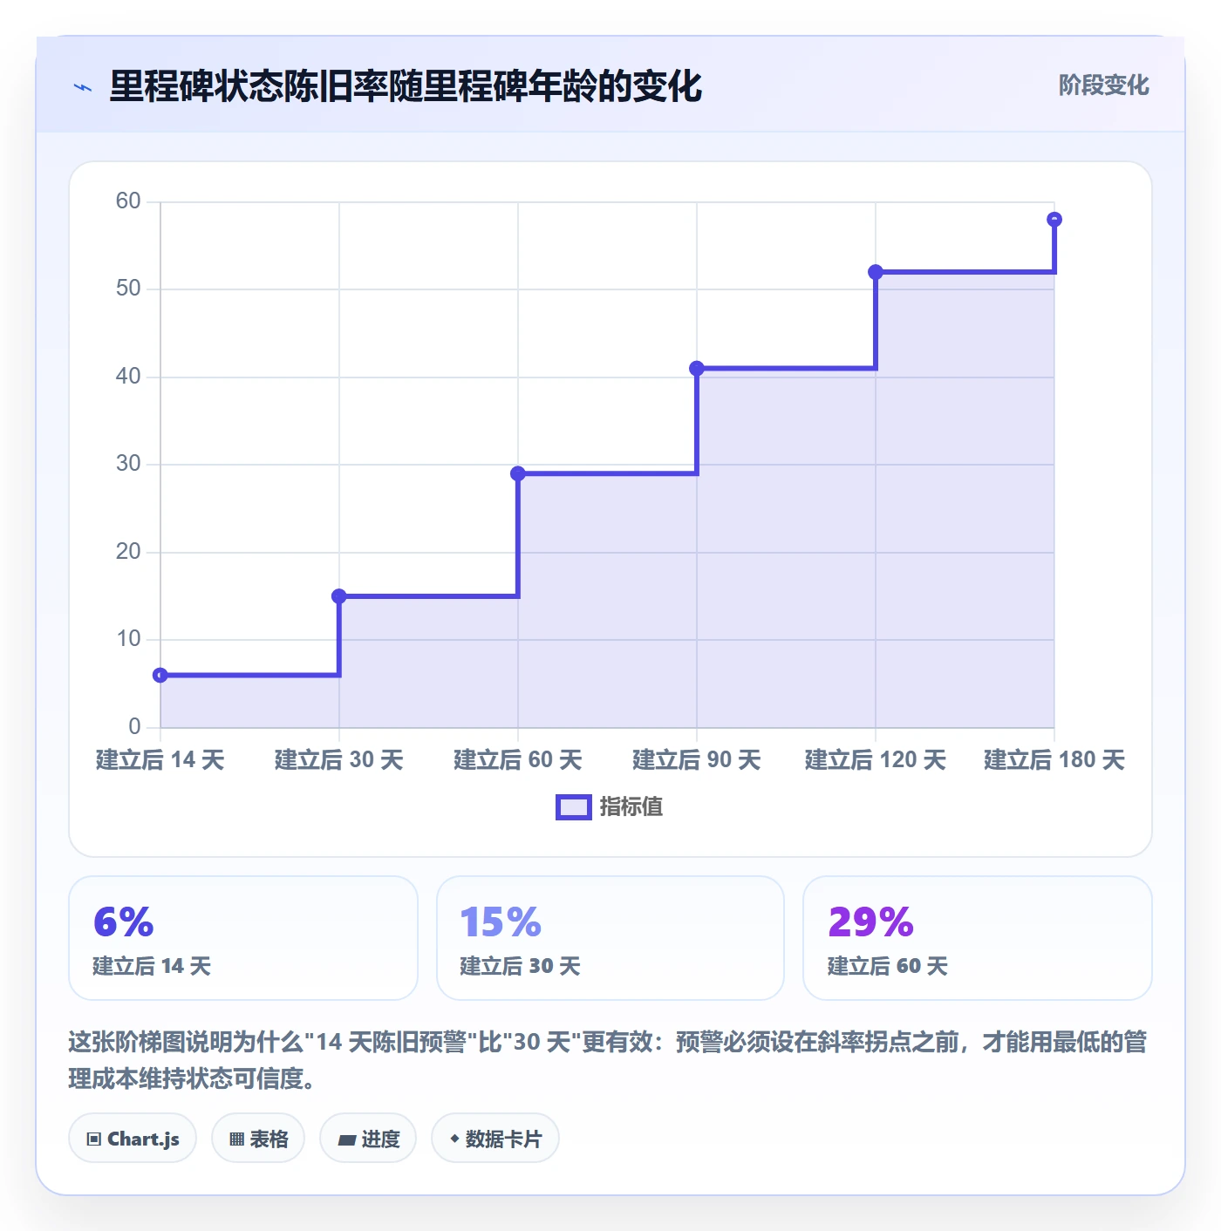Click the 建立后 30 天 caption under 15%
The width and height of the screenshot is (1221, 1231).
pyautogui.click(x=520, y=966)
